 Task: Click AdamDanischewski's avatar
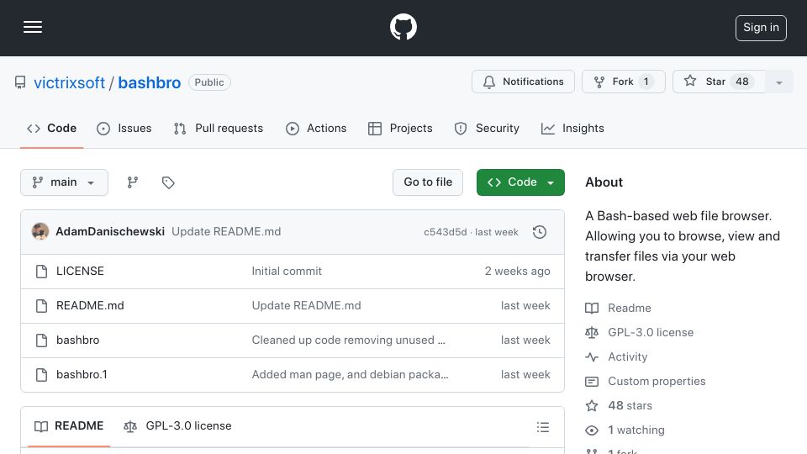click(x=40, y=232)
